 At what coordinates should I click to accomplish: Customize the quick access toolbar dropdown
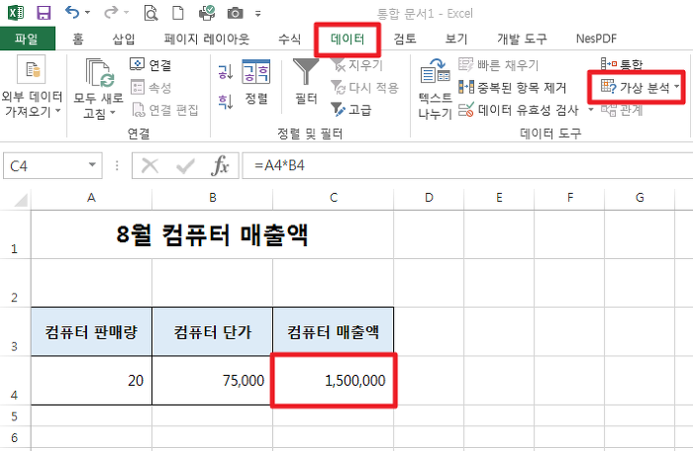258,13
